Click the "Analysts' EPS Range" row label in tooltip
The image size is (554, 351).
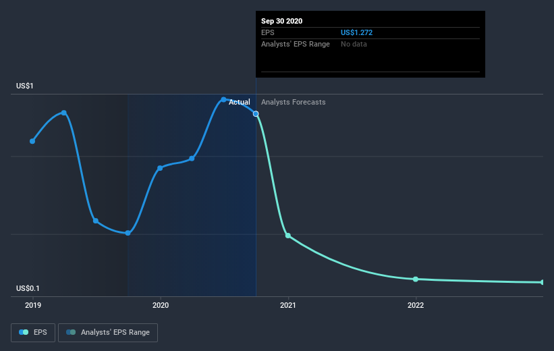pyautogui.click(x=296, y=44)
